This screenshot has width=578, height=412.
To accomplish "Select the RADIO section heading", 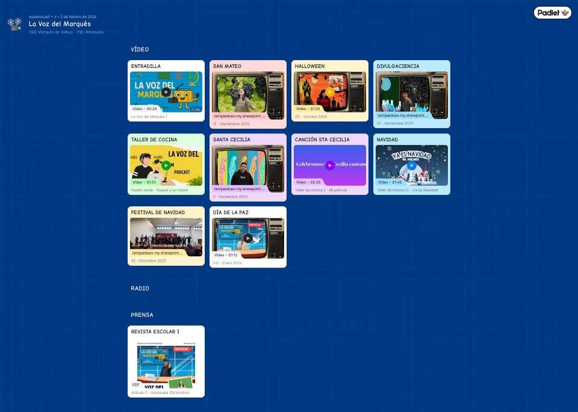I will 140,289.
